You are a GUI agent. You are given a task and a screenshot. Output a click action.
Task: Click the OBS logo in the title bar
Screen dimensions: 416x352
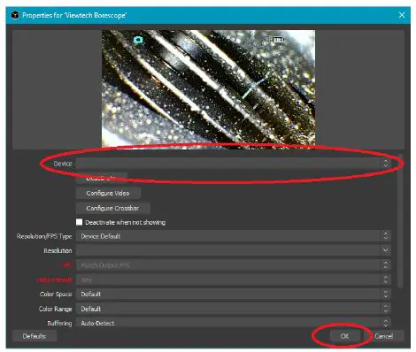(x=15, y=15)
